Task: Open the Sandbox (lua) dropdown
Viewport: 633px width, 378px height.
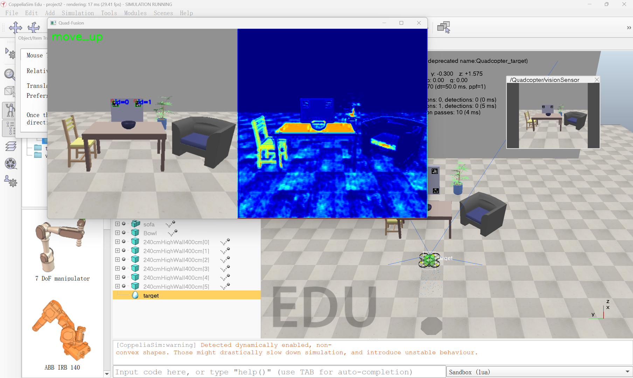Action: (x=540, y=372)
